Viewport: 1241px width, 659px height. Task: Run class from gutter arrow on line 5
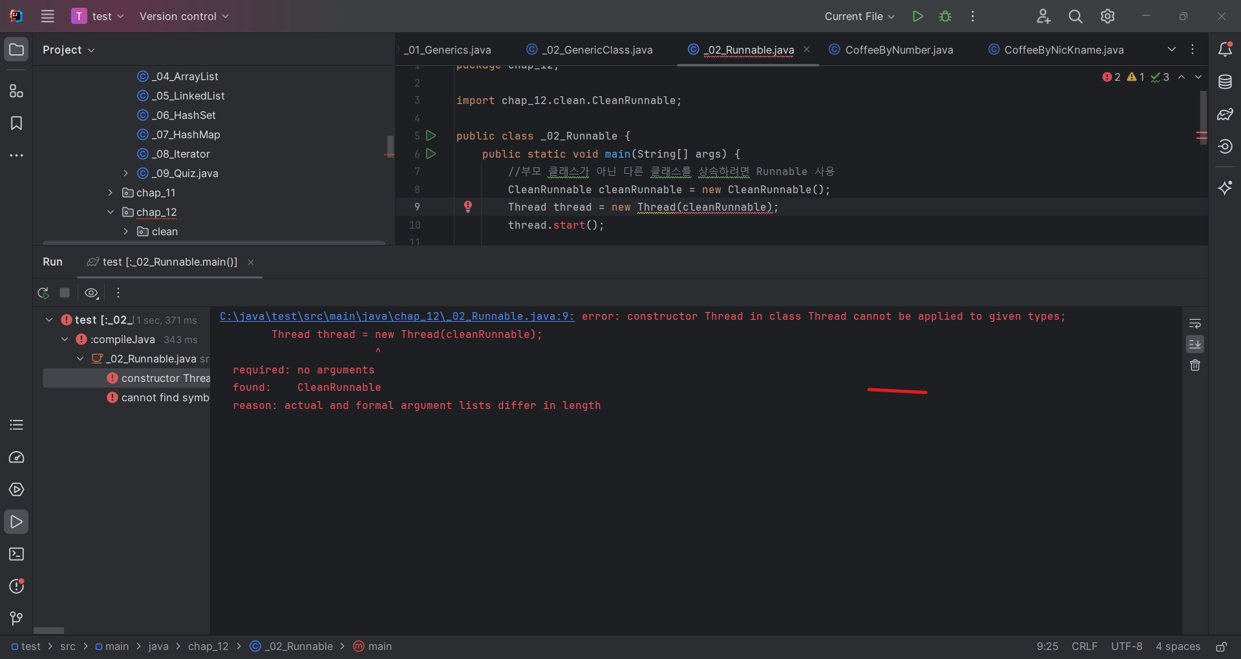tap(431, 136)
